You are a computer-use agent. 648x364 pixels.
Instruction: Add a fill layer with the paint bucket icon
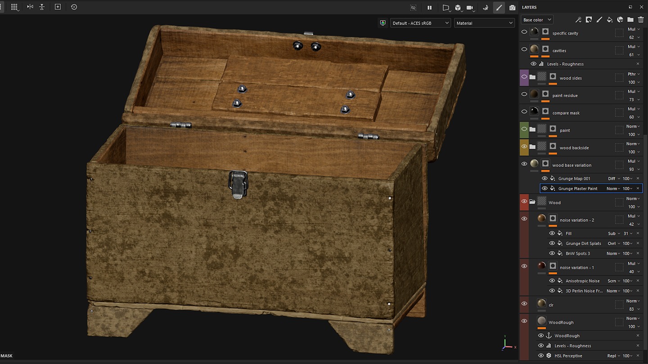[x=609, y=19]
